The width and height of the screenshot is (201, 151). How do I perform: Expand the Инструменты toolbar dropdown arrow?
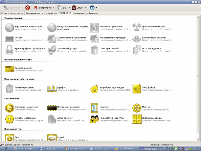(x=54, y=8)
